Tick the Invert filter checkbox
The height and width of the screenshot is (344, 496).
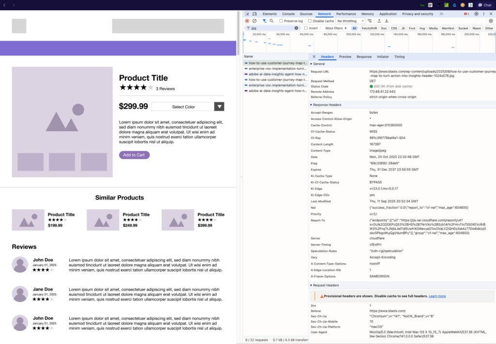[306, 28]
